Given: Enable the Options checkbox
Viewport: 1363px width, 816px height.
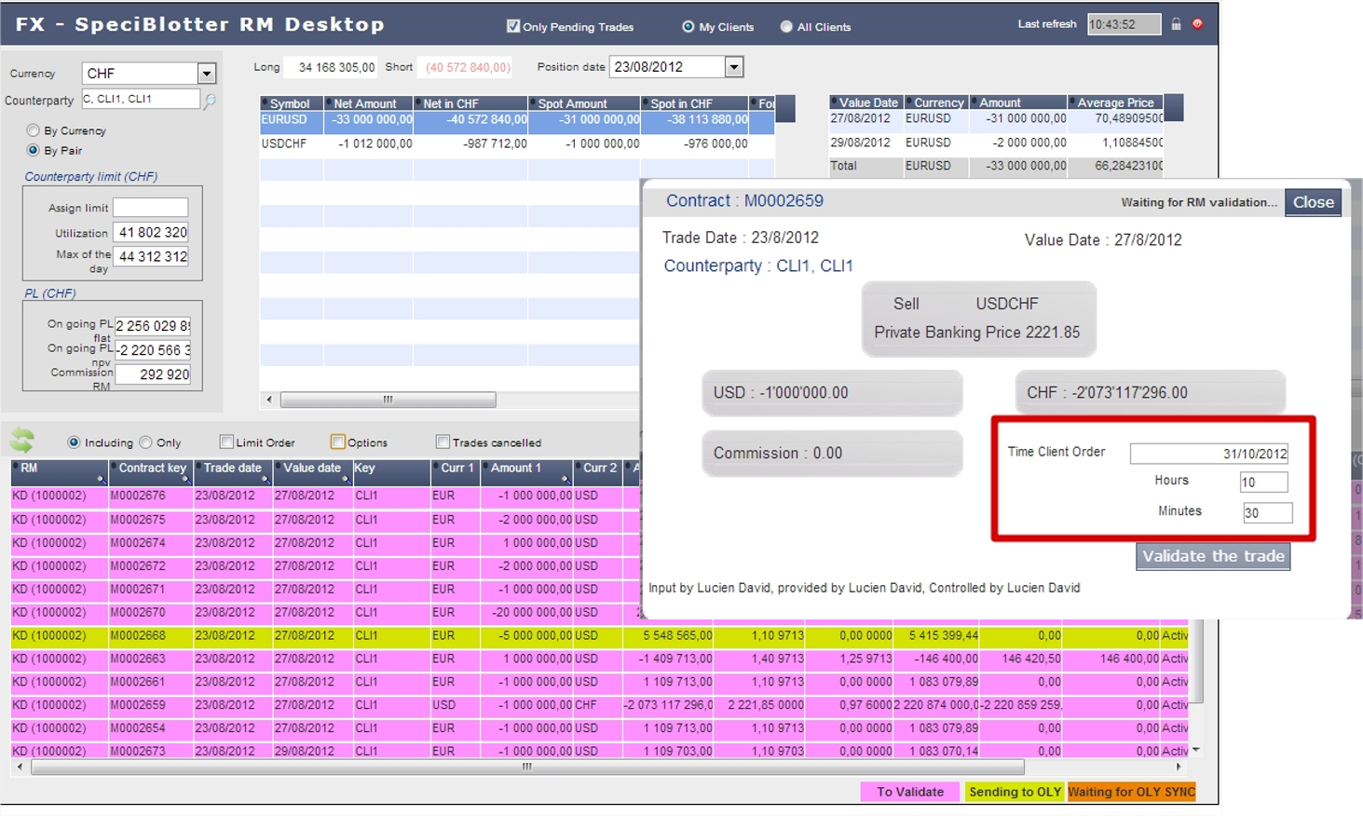Looking at the screenshot, I should pos(338,442).
